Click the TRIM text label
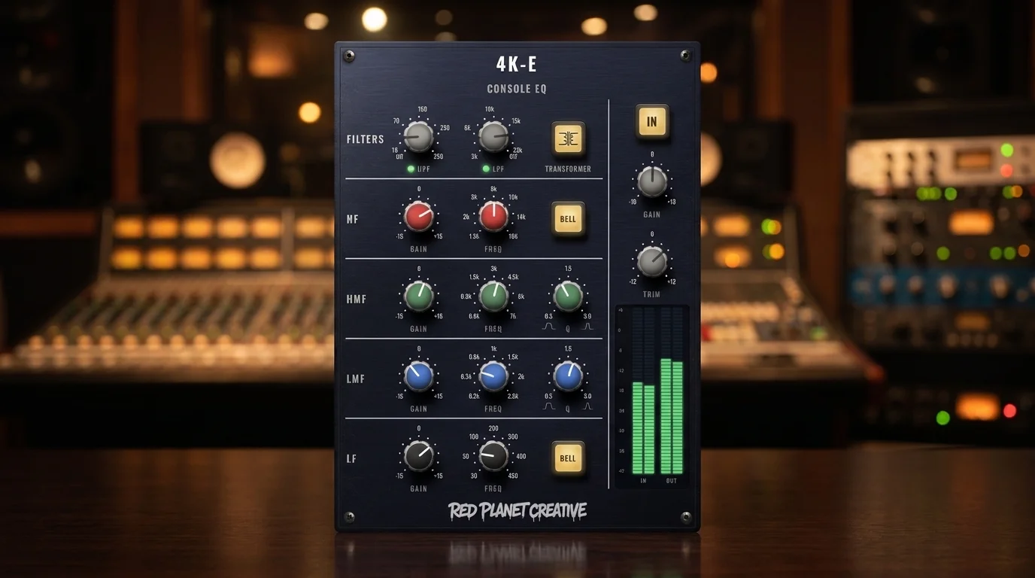 [x=652, y=294]
